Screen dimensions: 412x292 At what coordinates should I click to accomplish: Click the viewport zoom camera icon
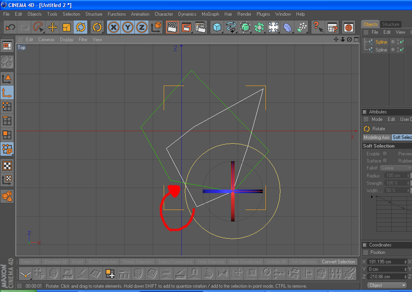343,39
